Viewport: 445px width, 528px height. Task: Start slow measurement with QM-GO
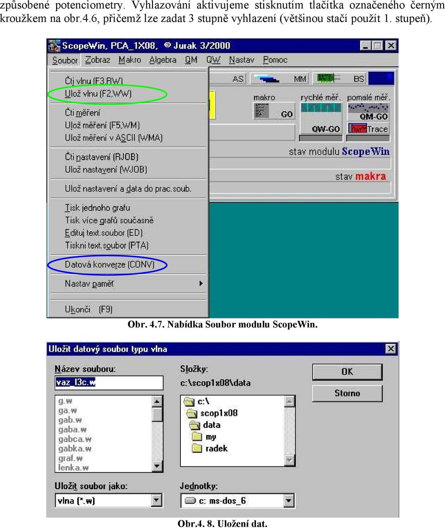pos(368,112)
